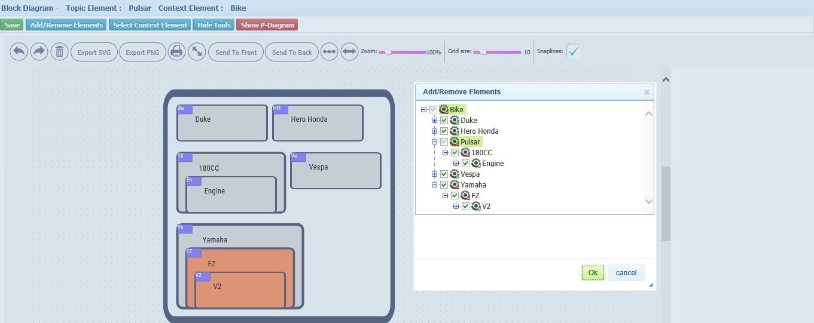The width and height of the screenshot is (814, 323).
Task: Expand the Hero Honda tree node
Action: (x=434, y=131)
